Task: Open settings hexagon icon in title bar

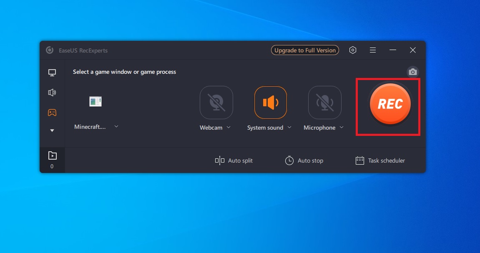Action: coord(353,50)
